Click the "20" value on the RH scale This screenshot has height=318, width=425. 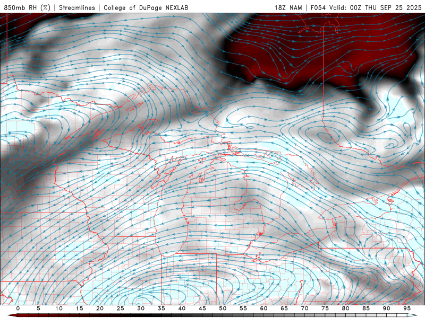pyautogui.click(x=100, y=308)
